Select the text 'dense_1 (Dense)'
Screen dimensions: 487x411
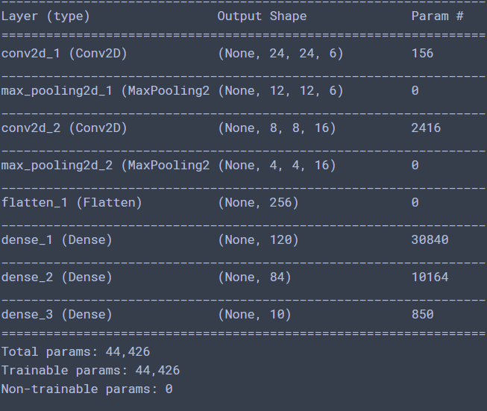57,240
